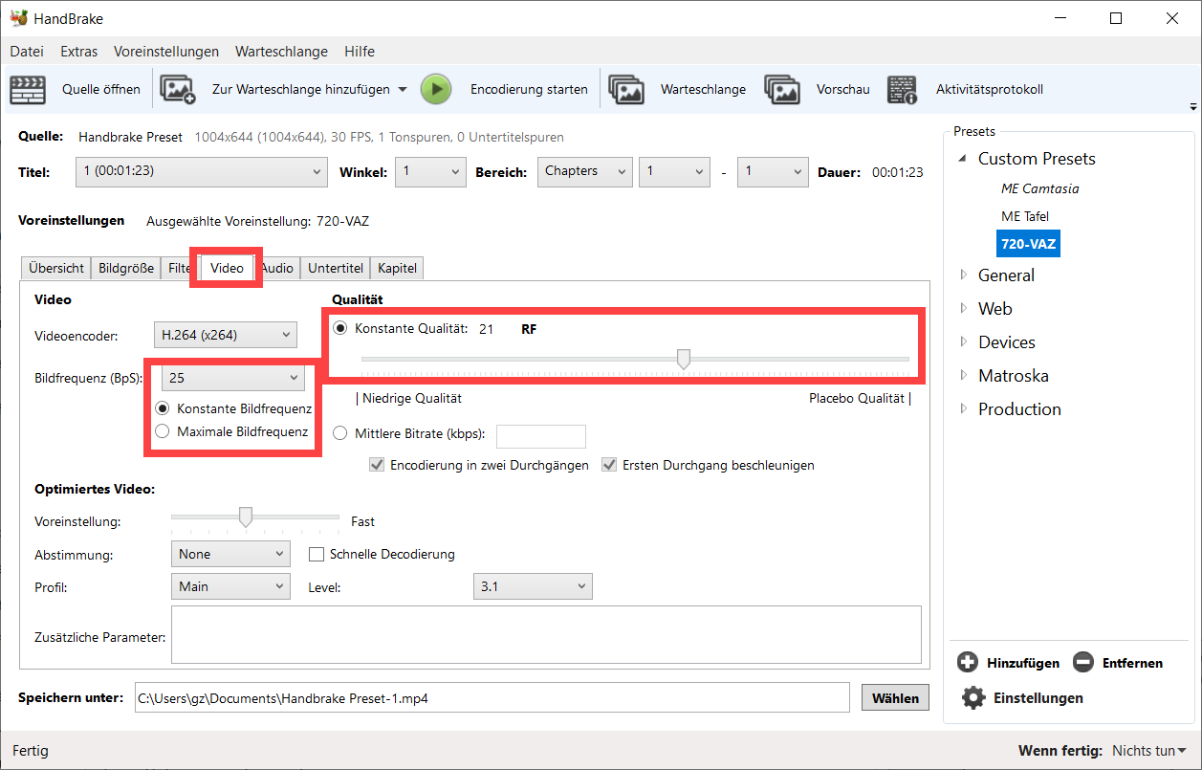Click the Vorschau preview icon
The image size is (1202, 770).
782,89
